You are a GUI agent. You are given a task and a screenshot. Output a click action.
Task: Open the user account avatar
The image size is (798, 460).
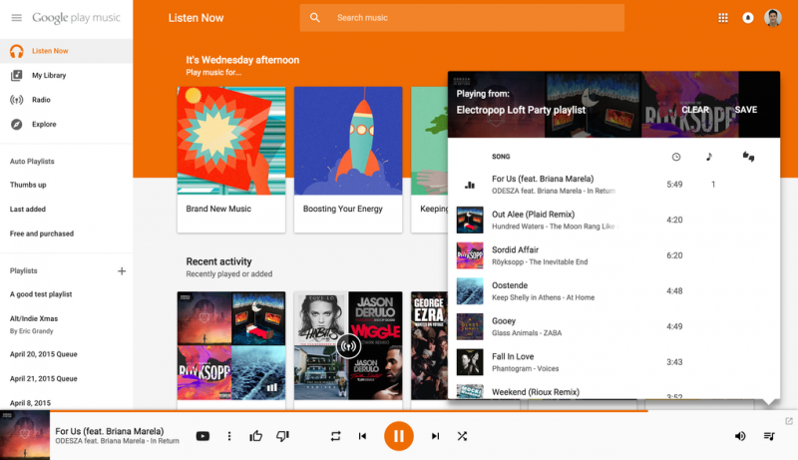click(772, 18)
